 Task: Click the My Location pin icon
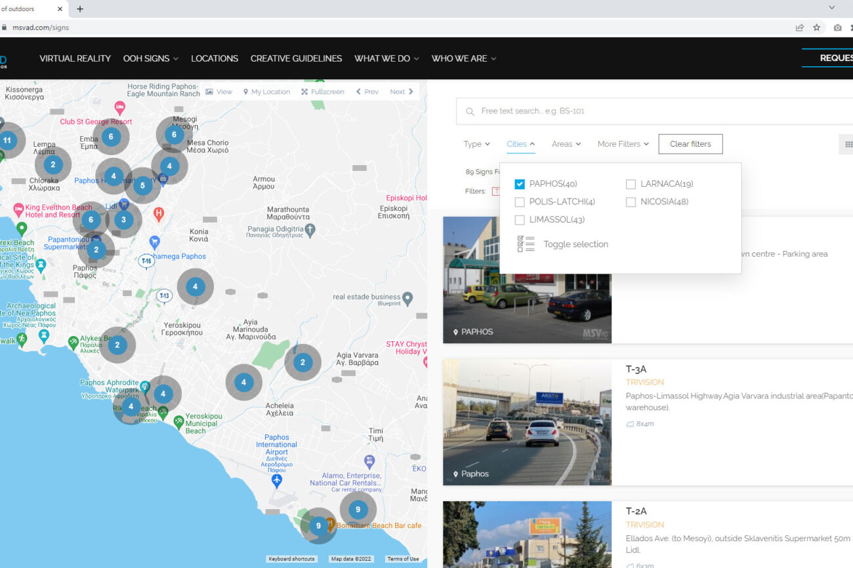246,92
